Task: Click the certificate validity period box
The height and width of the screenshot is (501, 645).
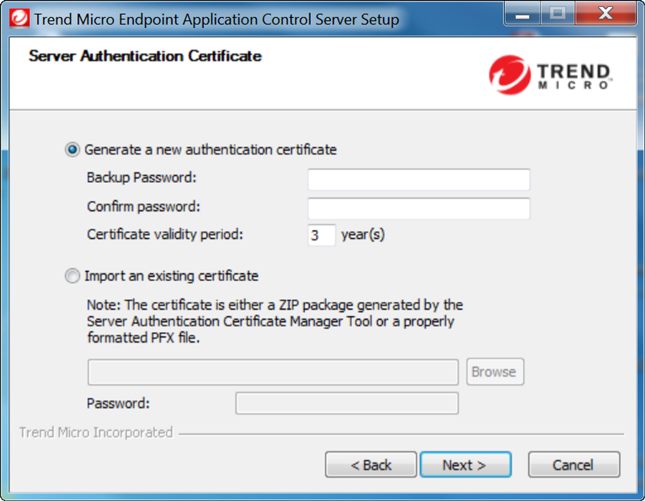Action: pyautogui.click(x=321, y=235)
